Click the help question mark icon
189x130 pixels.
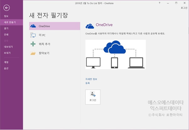pos(159,2)
